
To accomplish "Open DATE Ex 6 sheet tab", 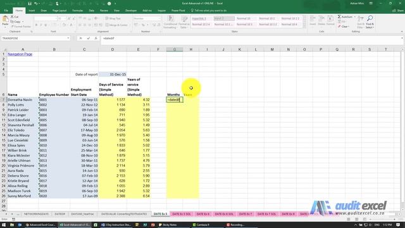I will click(x=202, y=214).
